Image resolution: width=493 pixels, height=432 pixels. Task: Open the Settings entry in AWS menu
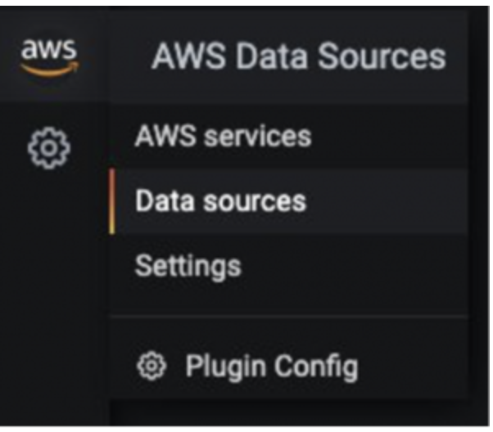pyautogui.click(x=288, y=267)
